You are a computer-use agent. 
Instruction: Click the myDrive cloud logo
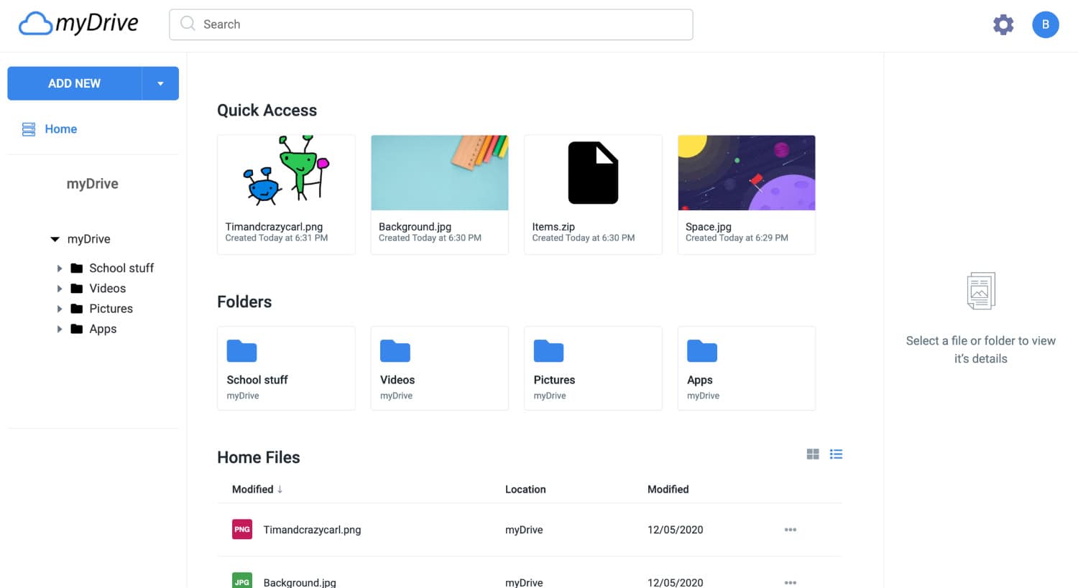tap(78, 24)
